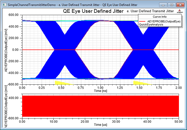Close the QE Eye User Defined Jitter window
The image size is (187, 130).
(x=180, y=5)
